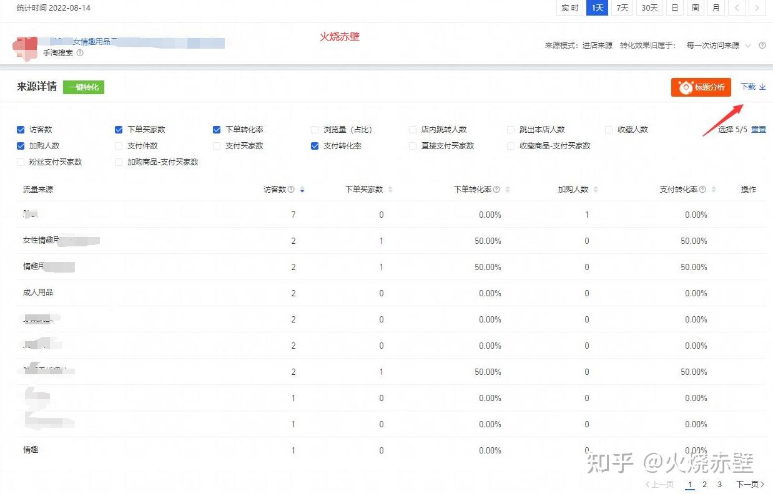Click the next date arrow button
The width and height of the screenshot is (773, 494).
(757, 8)
